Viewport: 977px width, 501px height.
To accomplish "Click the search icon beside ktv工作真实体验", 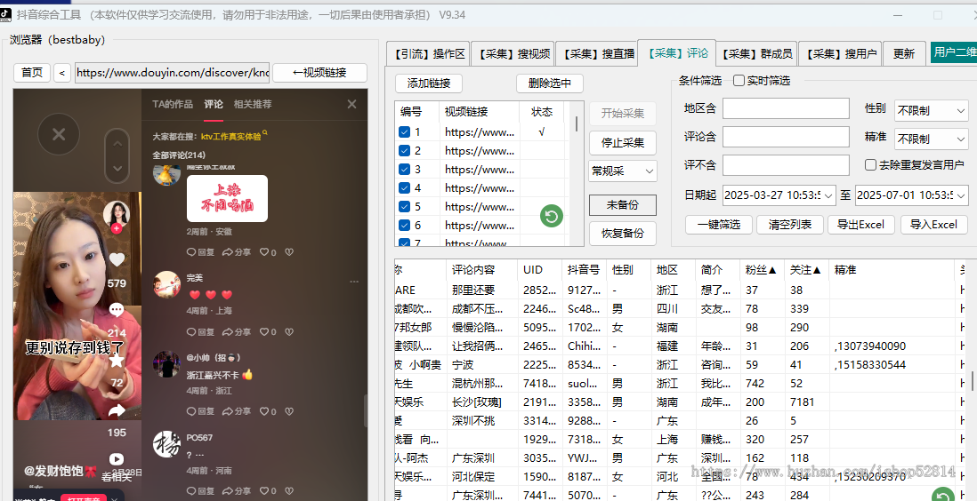I will pyautogui.click(x=265, y=132).
